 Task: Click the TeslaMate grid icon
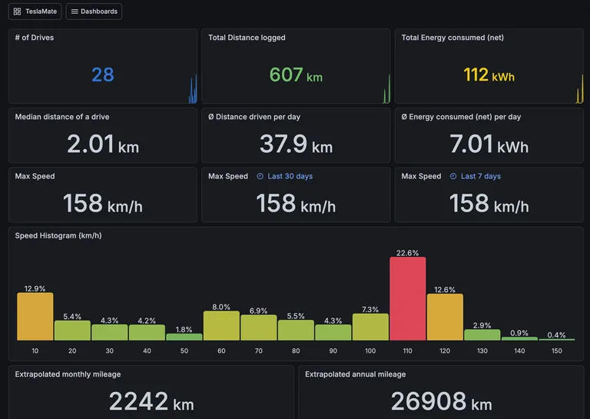pos(18,12)
